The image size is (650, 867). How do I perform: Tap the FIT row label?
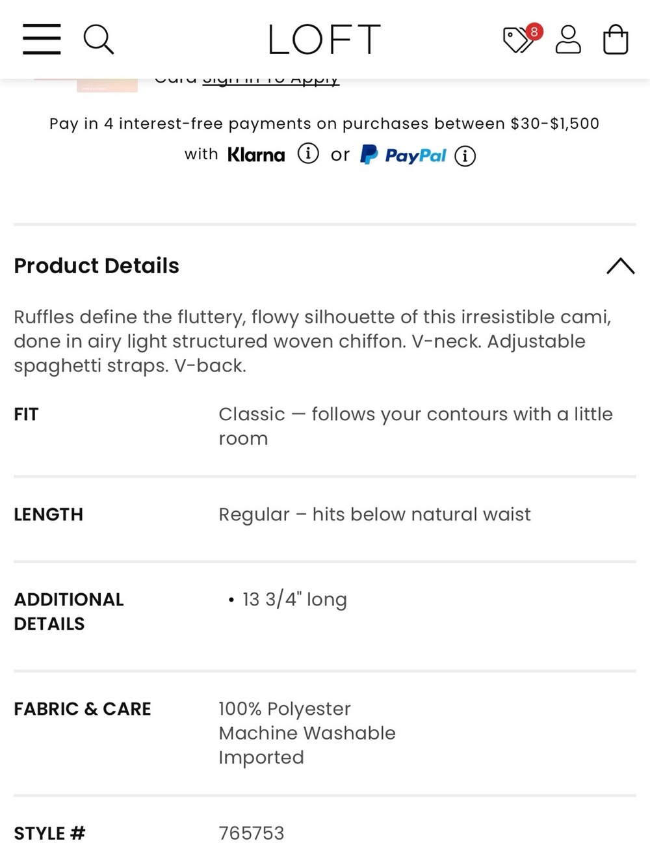[x=26, y=414]
